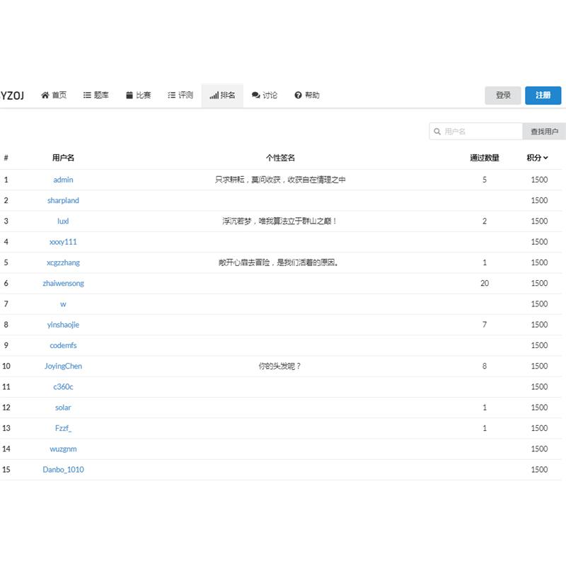The image size is (566, 566).
Task: Click xcgzzhang's signature text 敞开心扉去冒险
Action: pos(279,262)
